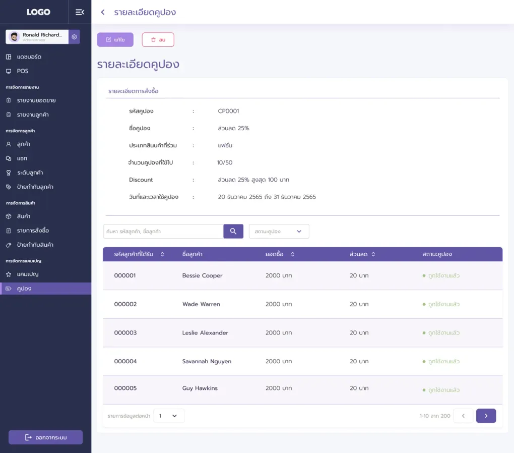
Task: Click Ronald Richard's avatar picture
Action: [14, 37]
